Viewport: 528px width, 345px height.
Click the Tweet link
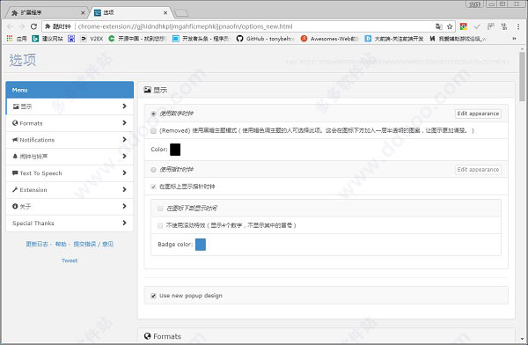(x=70, y=261)
